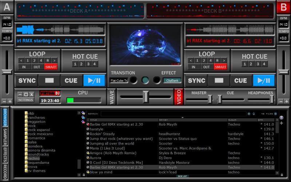Trigger hot cue 4 on deck B
This screenshot has height=182, width=291.
(264, 64)
